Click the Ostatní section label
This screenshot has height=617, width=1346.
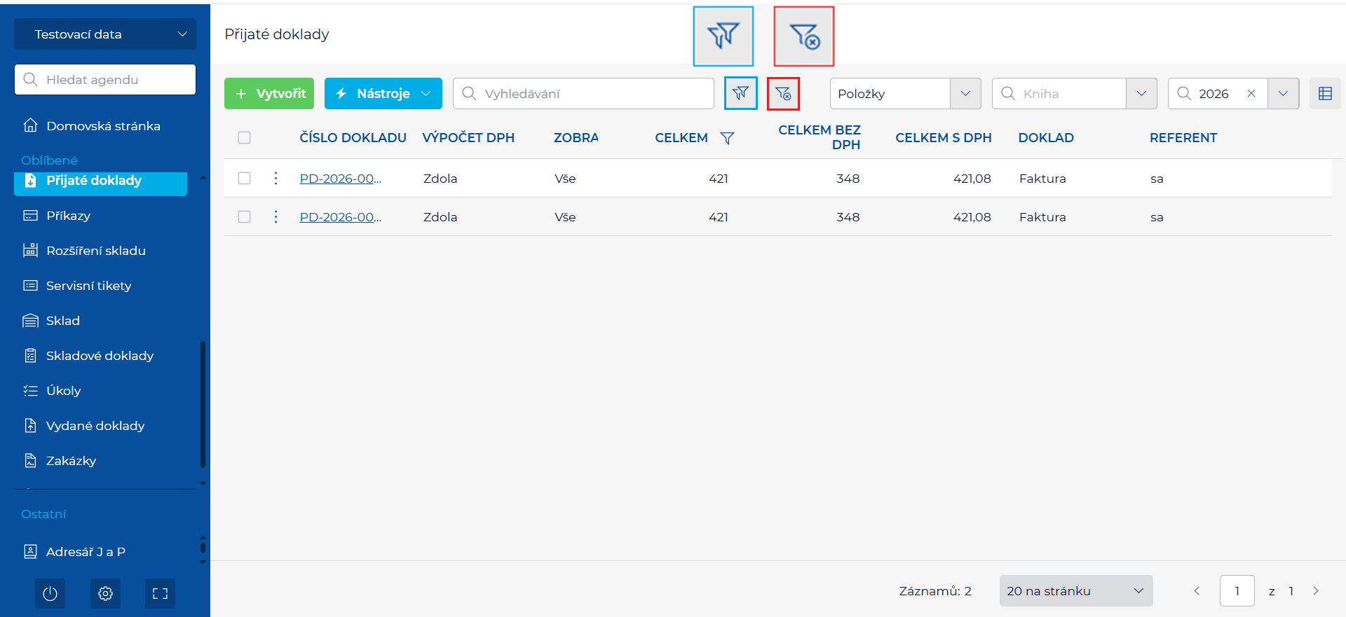coord(43,514)
